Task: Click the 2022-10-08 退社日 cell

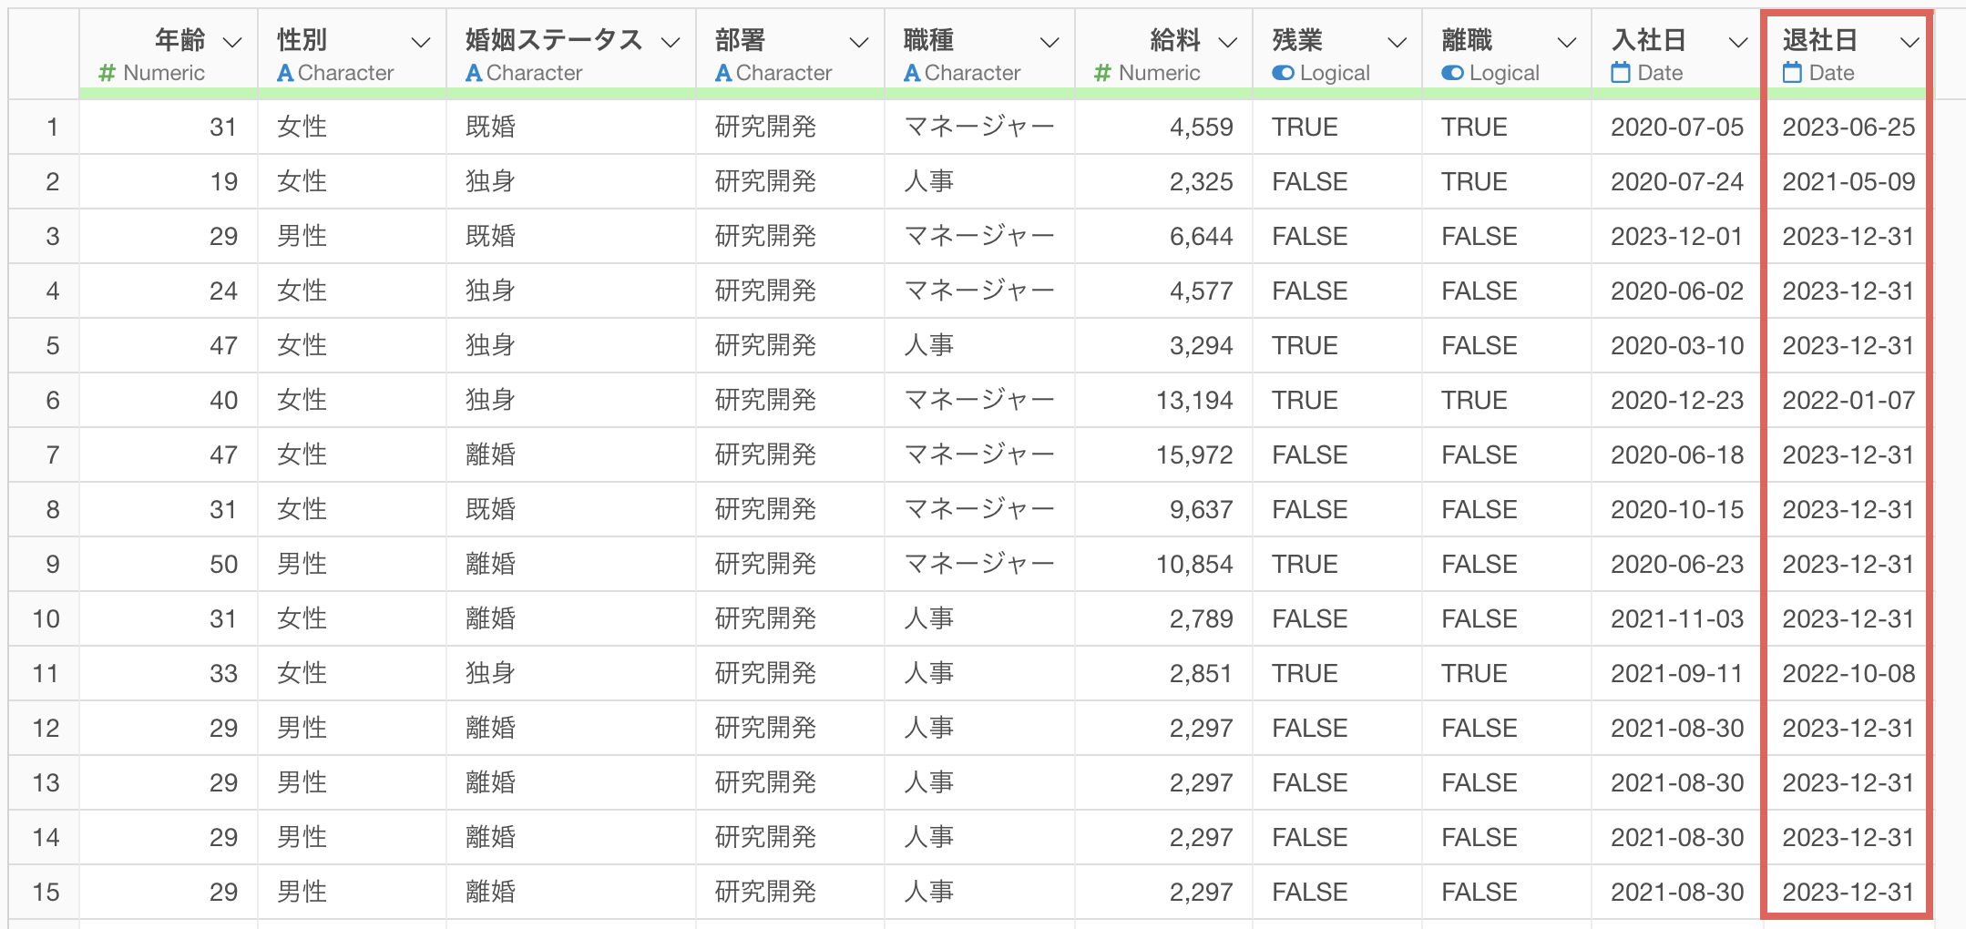Action: tap(1848, 674)
